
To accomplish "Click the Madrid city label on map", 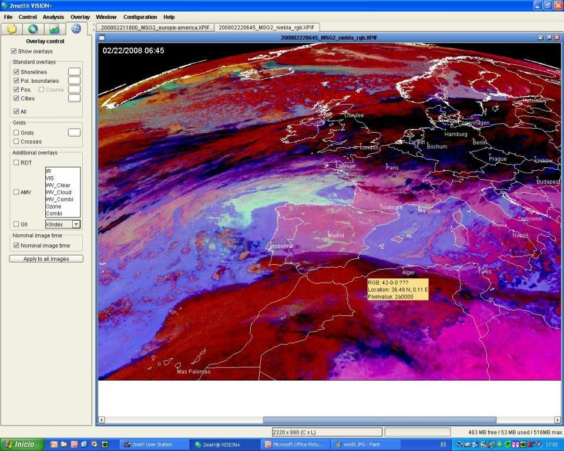I will point(335,235).
